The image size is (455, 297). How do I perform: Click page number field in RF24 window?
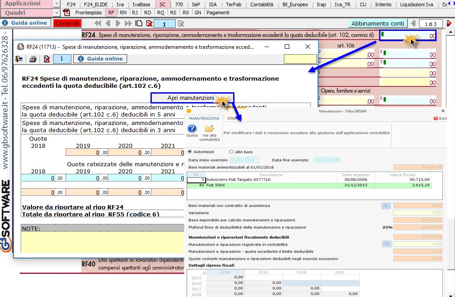[x=62, y=59]
